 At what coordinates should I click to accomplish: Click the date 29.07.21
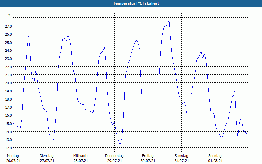[x=114, y=161]
